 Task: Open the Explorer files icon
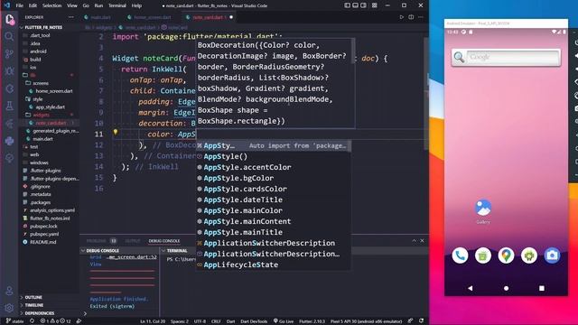(9, 19)
